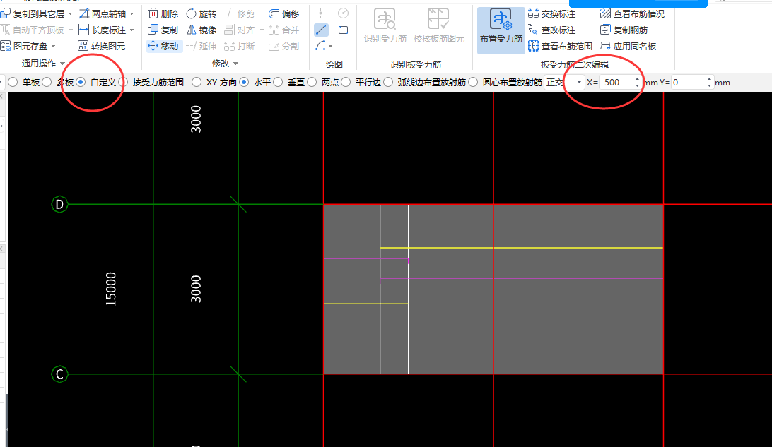Click the X offset input field
This screenshot has height=447, width=772.
pyautogui.click(x=616, y=83)
